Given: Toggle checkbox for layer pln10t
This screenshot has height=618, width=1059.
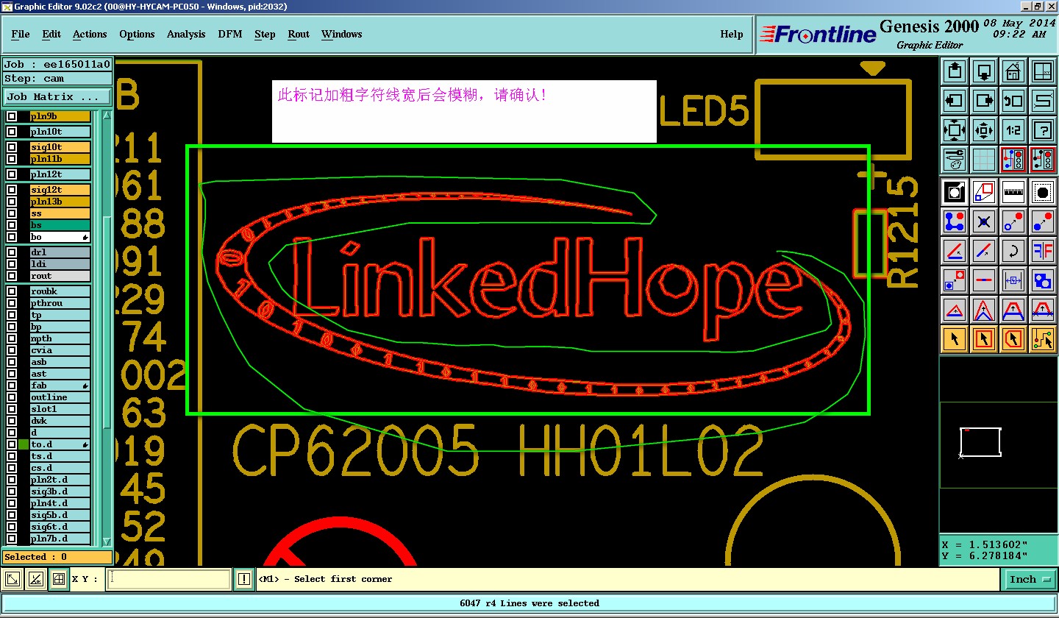Looking at the screenshot, I should click(x=12, y=132).
